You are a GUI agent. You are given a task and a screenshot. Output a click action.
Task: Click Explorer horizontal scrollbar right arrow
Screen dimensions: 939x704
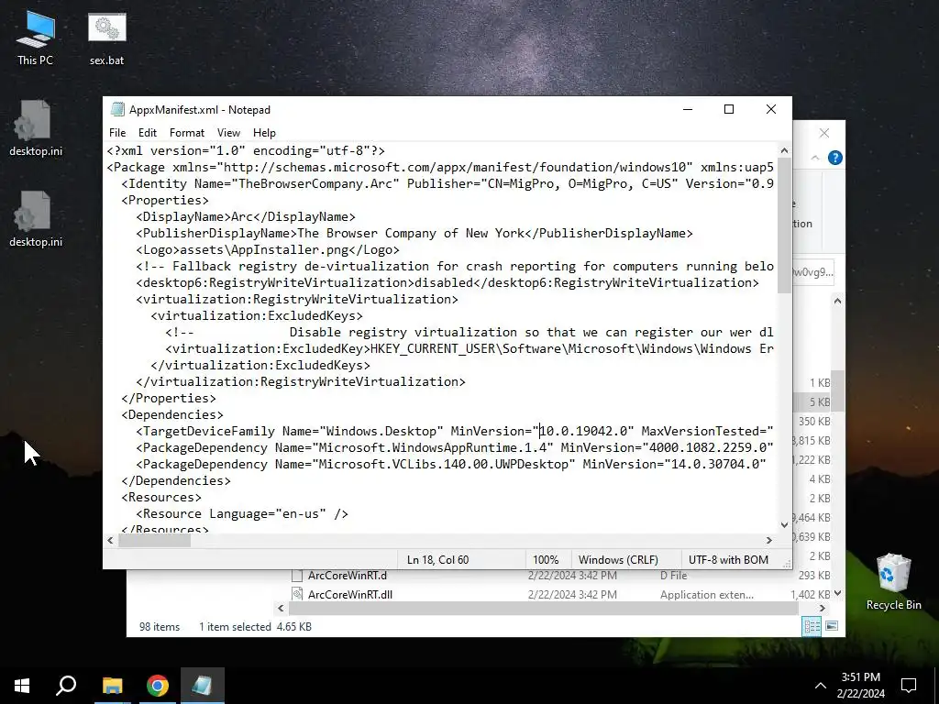point(823,609)
